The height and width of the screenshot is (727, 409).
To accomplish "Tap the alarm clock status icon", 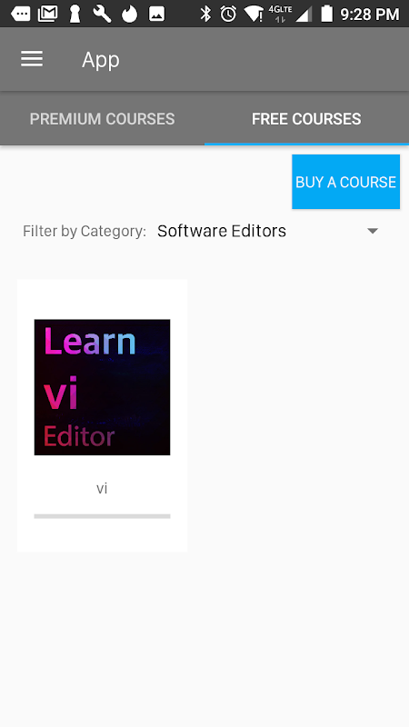I will [228, 14].
